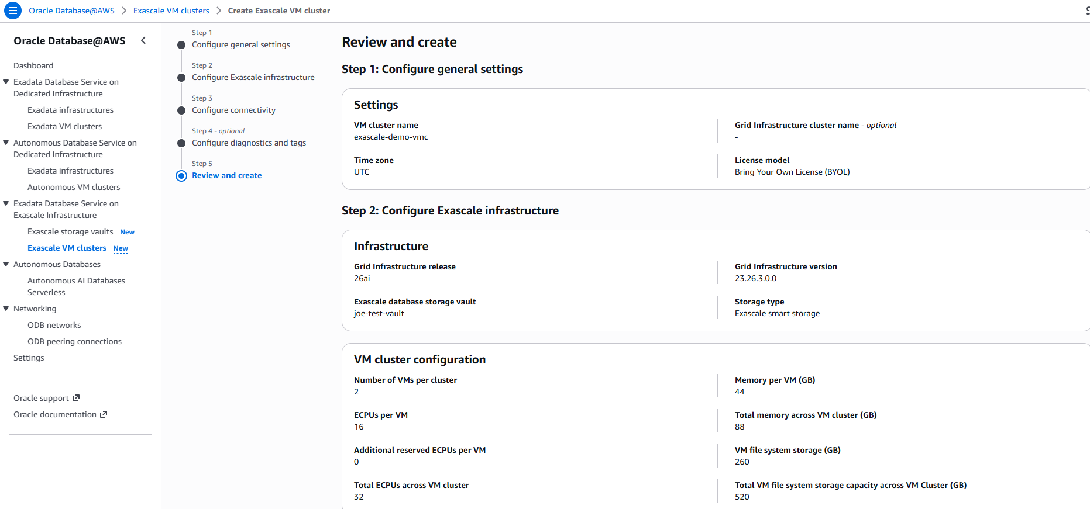This screenshot has height=509, width=1090.
Task: Select the Step 4 wizard circle marker
Action: [x=181, y=143]
